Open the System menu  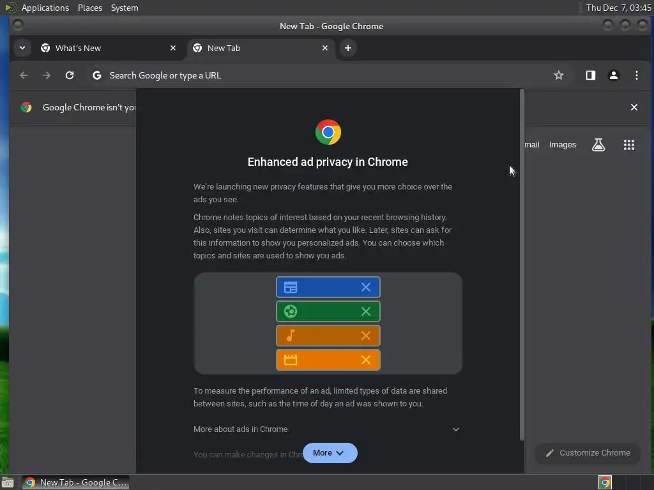[125, 8]
